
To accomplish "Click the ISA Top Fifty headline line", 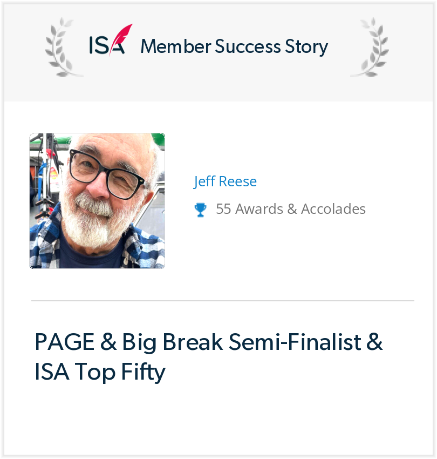I will [x=100, y=372].
